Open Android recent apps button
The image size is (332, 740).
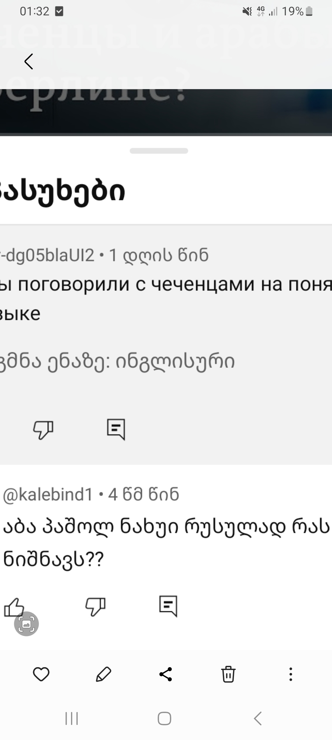[72, 719]
